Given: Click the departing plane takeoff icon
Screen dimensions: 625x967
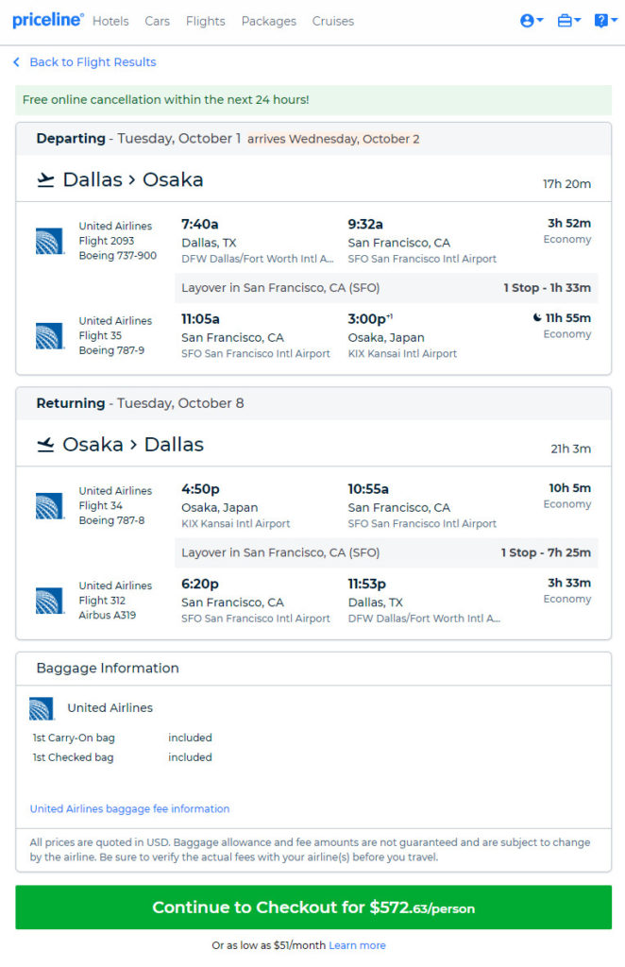Looking at the screenshot, I should [x=45, y=180].
